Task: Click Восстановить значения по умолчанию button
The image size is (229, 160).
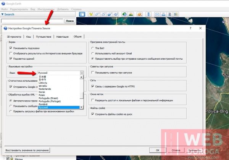Action: (x=27, y=150)
